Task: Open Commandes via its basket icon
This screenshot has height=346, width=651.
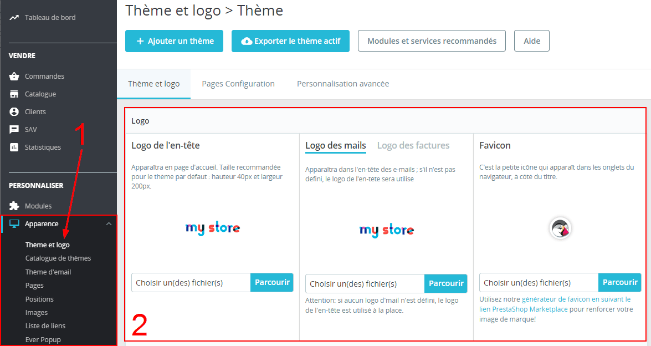Action: coord(14,77)
